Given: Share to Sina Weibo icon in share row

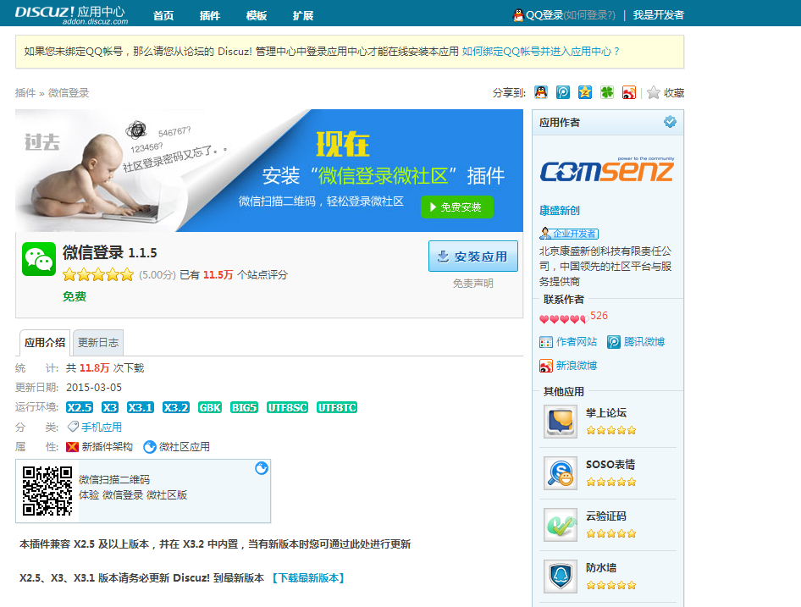Looking at the screenshot, I should 629,92.
